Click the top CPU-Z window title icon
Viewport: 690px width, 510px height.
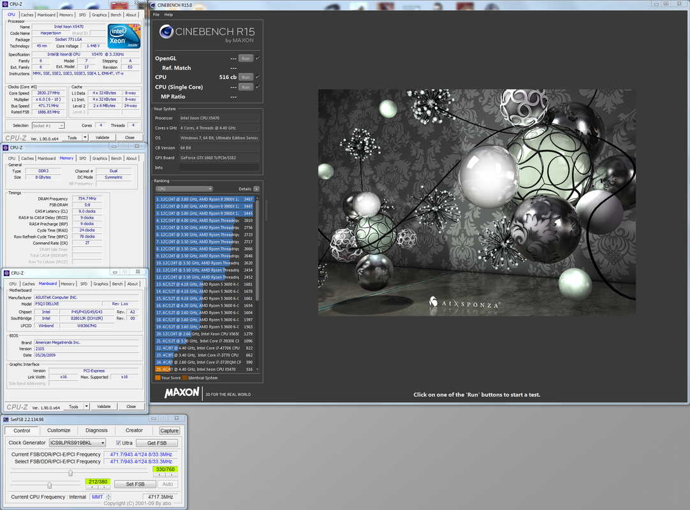click(x=6, y=4)
